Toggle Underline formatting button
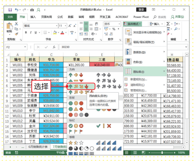Image resolution: width=194 pixels, height=161 pixels. (x=36, y=33)
